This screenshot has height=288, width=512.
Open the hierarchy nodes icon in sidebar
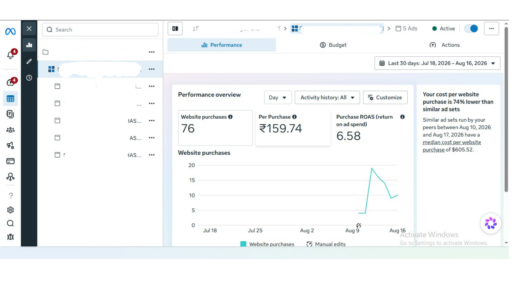pyautogui.click(x=10, y=177)
